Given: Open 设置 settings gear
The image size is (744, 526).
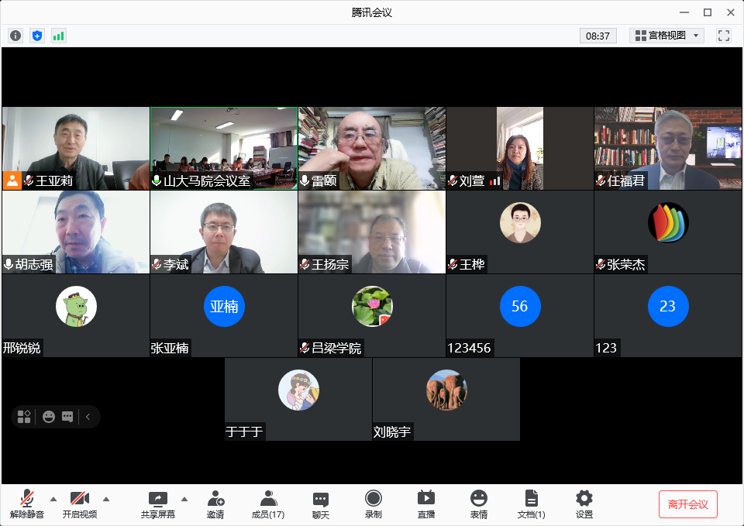Looking at the screenshot, I should (x=584, y=504).
